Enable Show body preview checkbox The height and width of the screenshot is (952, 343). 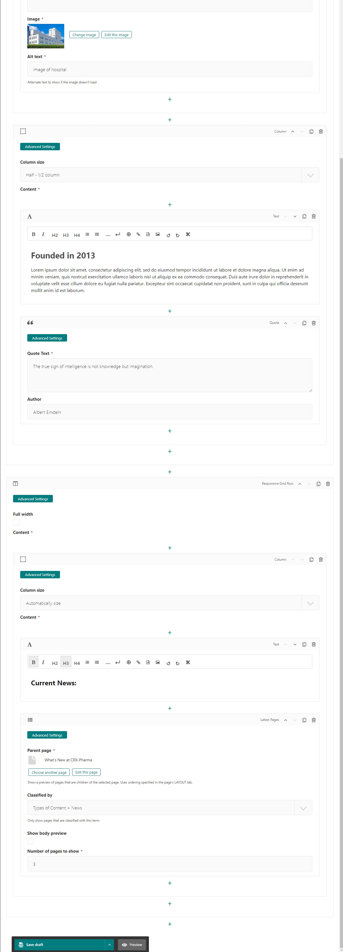[31, 841]
